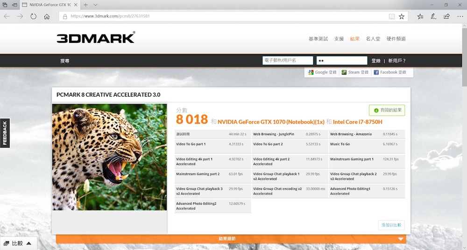Open the vertical FEEDBACK side tab
467x250 pixels.
(5, 133)
